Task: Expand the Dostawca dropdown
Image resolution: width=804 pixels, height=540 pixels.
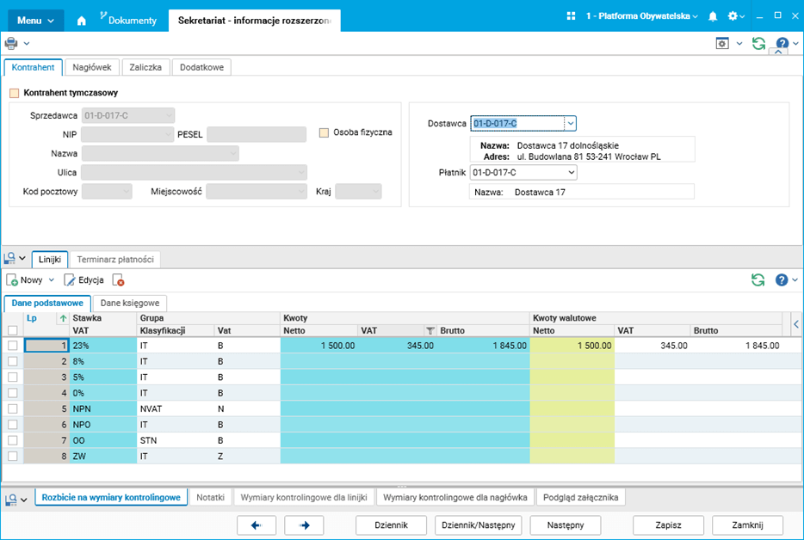Action: pos(570,124)
